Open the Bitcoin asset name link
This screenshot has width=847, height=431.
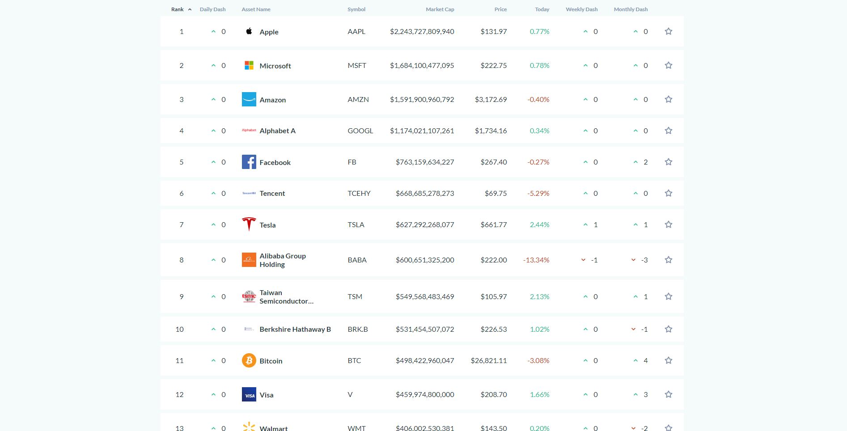tap(271, 361)
